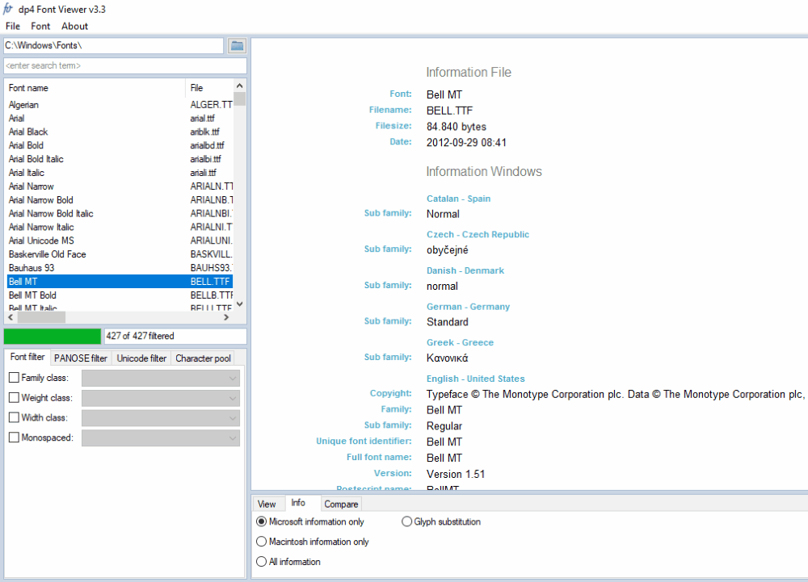Enable the Width class checkbox
The image size is (808, 582).
click(x=14, y=417)
